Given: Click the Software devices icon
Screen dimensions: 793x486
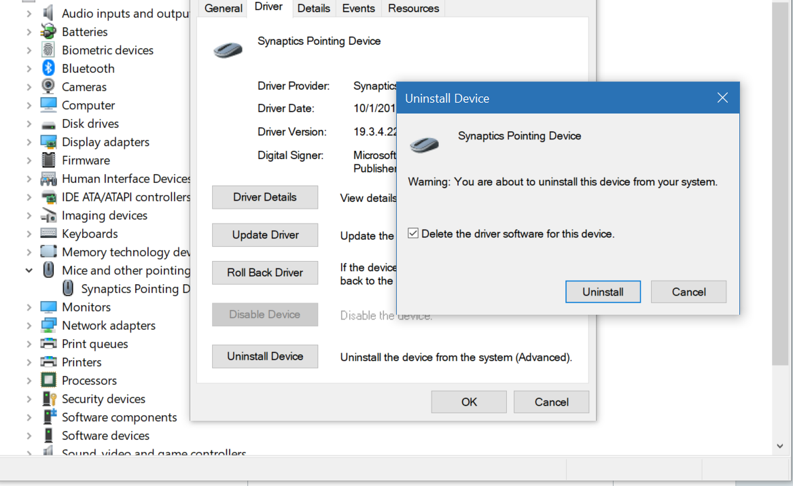Looking at the screenshot, I should 48,435.
